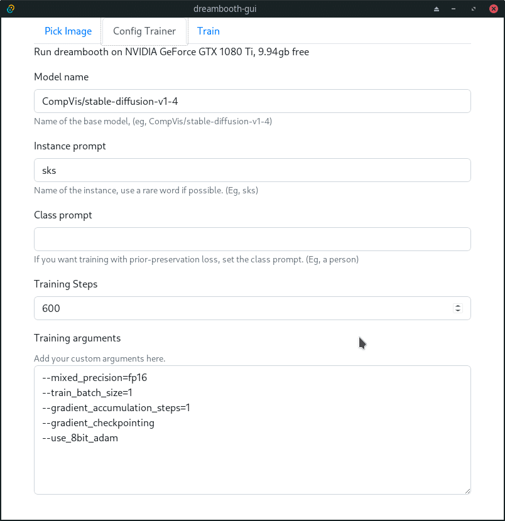Click the --train_batch_size=1 argument line
Viewport: 505px width, 521px height.
pos(87,393)
